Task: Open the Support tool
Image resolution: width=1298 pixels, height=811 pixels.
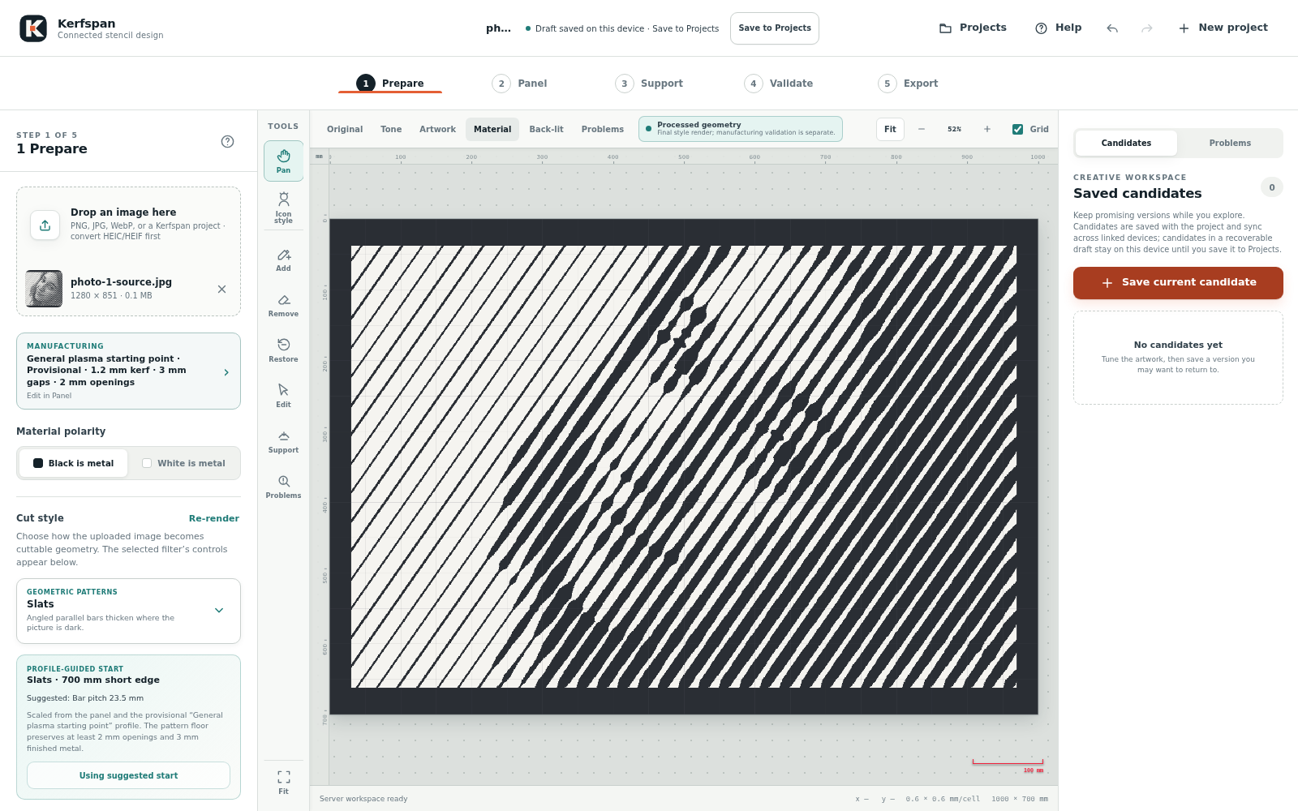Action: pyautogui.click(x=283, y=442)
